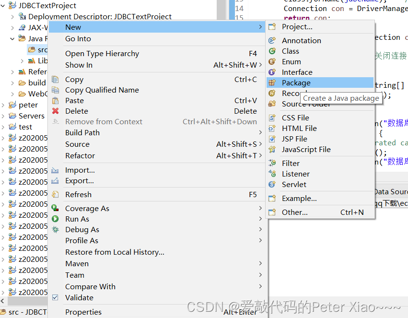Expand the Servers project node
The image size is (408, 318).
pos(3,116)
